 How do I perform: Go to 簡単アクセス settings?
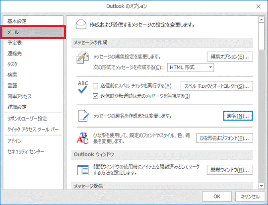[33, 96]
